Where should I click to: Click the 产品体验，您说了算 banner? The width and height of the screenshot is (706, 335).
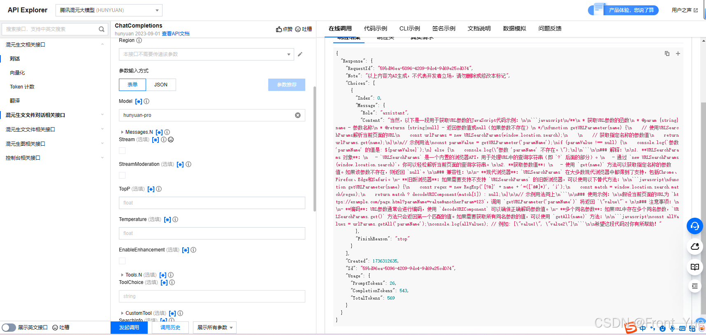[x=624, y=10]
